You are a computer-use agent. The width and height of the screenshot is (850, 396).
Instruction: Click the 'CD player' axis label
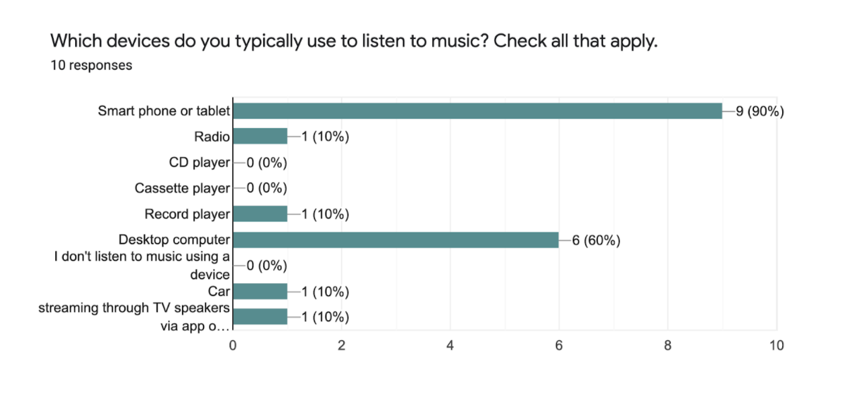[x=199, y=162]
